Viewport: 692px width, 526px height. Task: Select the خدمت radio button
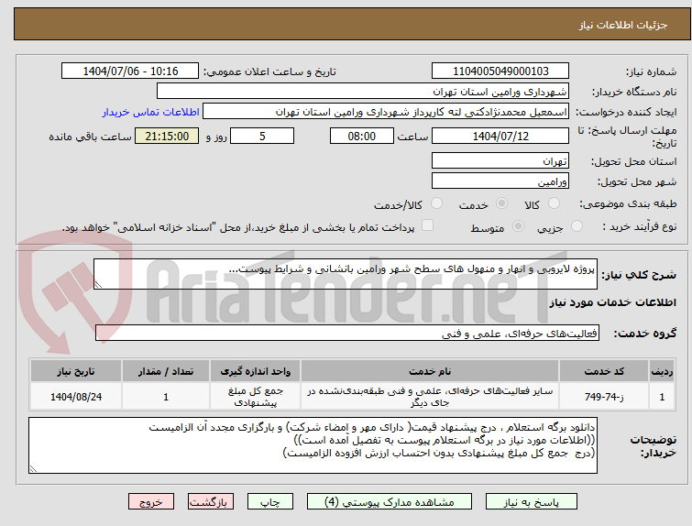coord(501,203)
